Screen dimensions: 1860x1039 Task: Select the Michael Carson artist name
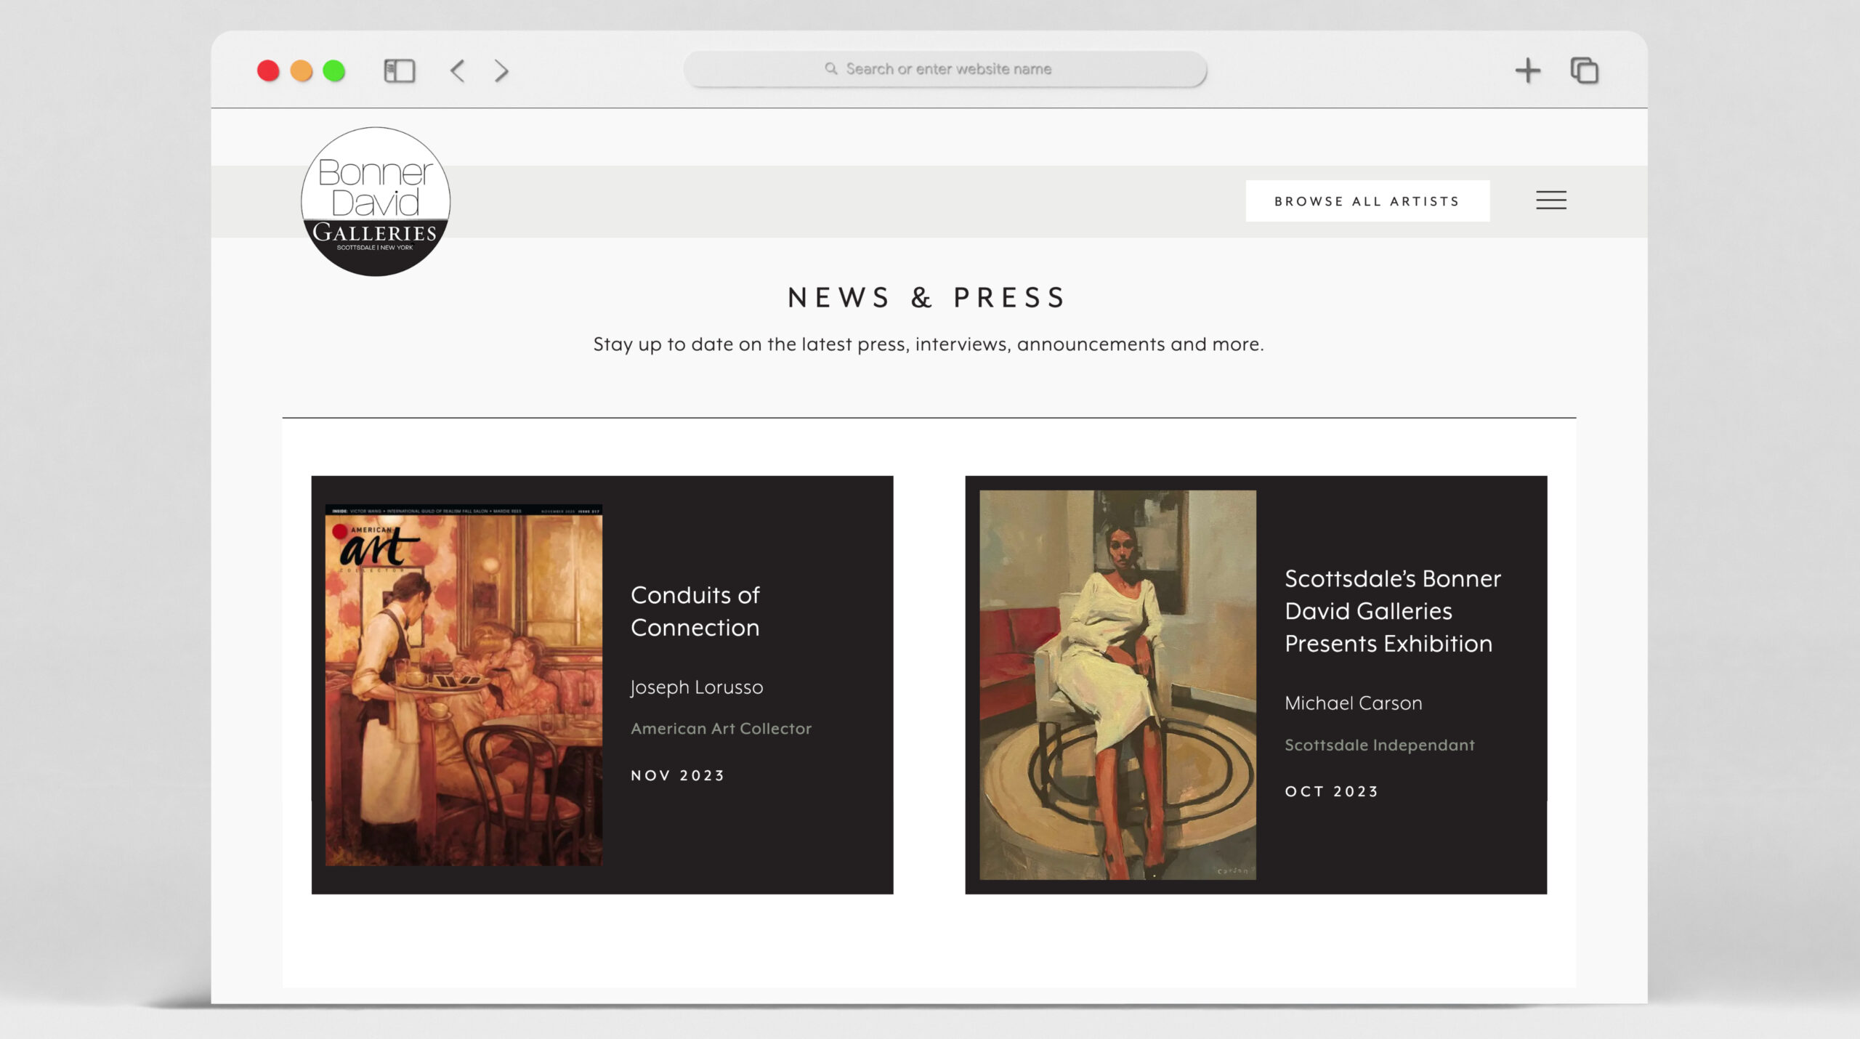[x=1353, y=703]
